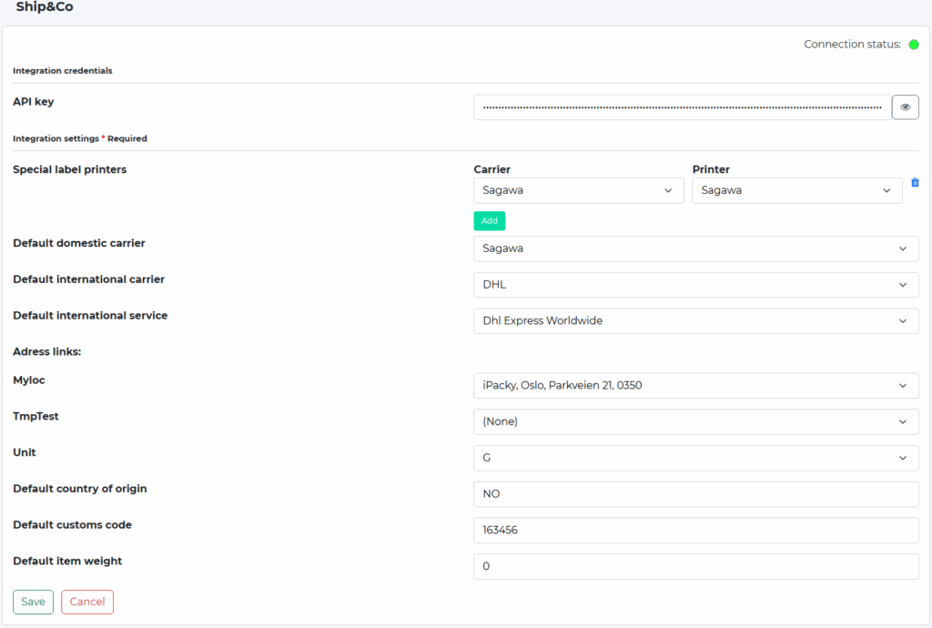
Task: Add a new special label printer
Action: [489, 220]
